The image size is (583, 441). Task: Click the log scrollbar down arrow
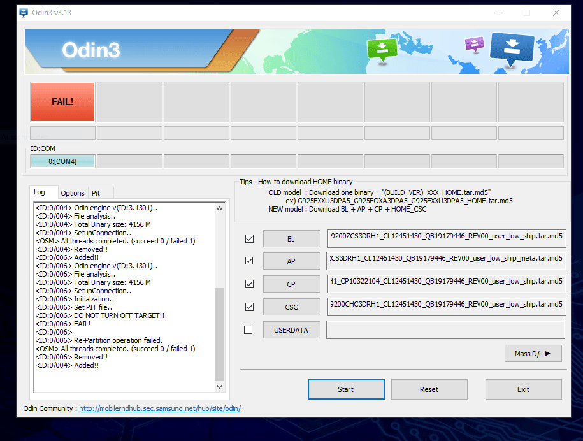coord(219,387)
